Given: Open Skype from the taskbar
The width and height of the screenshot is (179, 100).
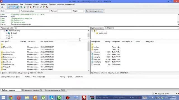Looking at the screenshot, I should (51, 97).
